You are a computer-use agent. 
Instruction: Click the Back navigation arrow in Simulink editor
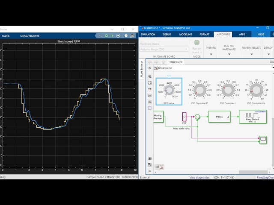149,61
